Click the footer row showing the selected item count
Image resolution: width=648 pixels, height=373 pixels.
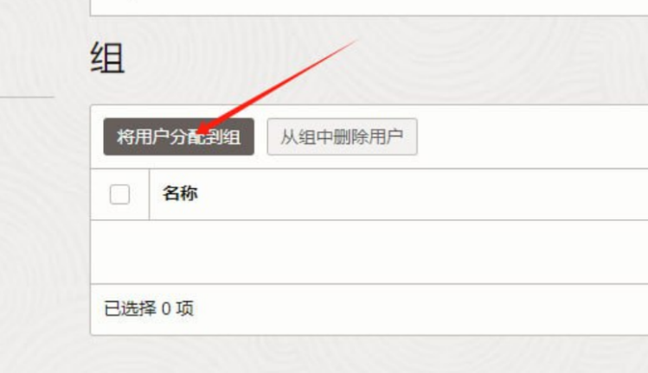(369, 309)
